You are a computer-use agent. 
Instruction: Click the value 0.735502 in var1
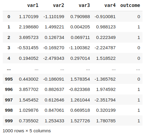point(29,121)
